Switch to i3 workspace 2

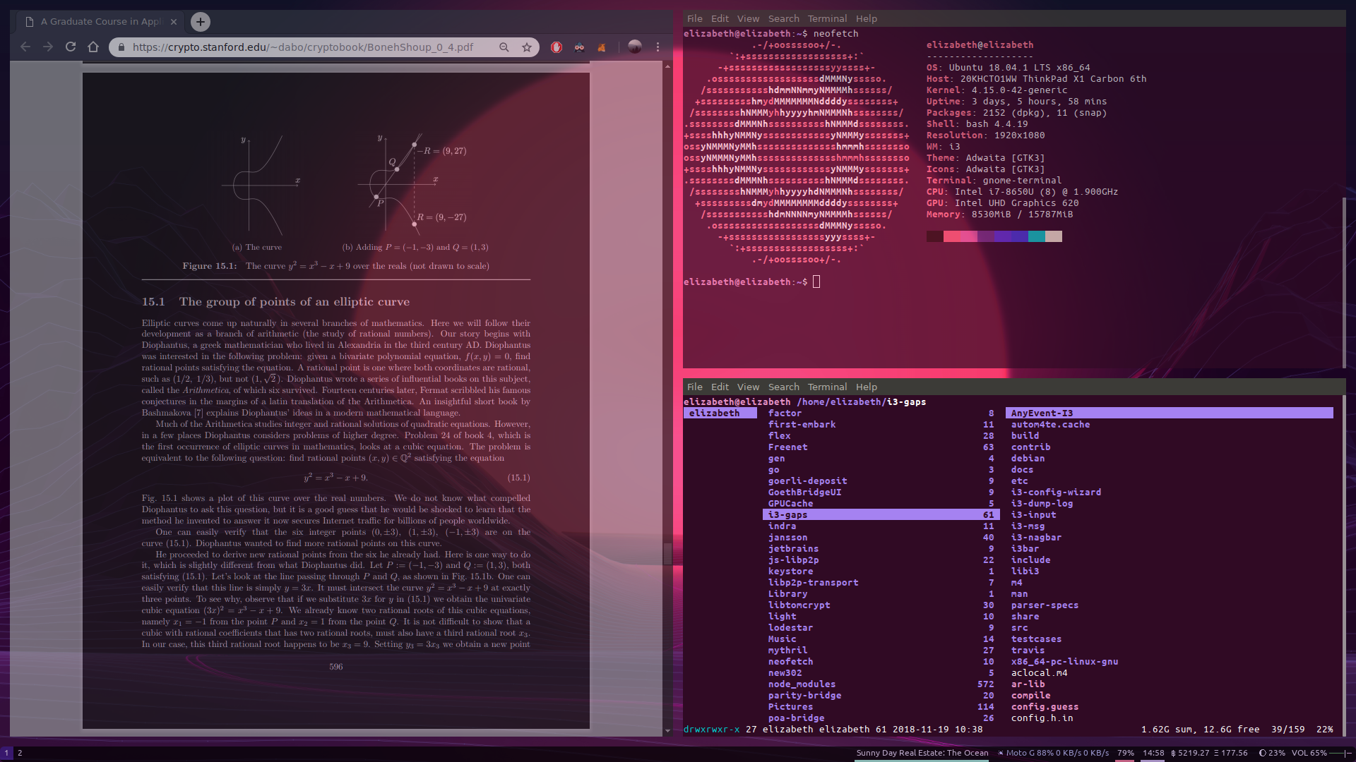[x=20, y=753]
